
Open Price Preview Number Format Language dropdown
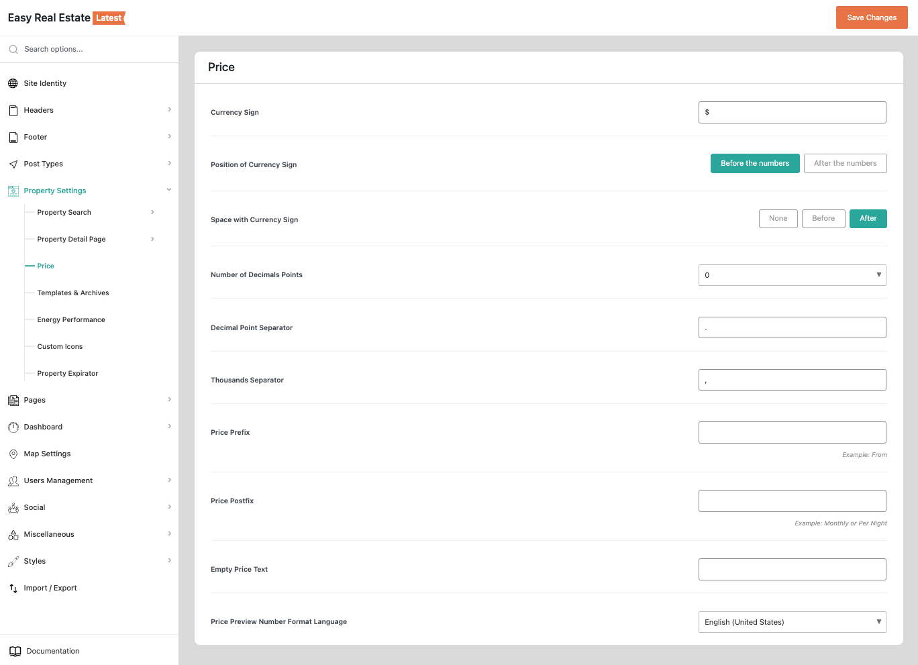tap(792, 622)
